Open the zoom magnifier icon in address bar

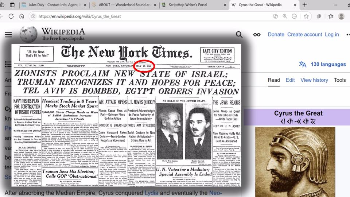click(285, 16)
